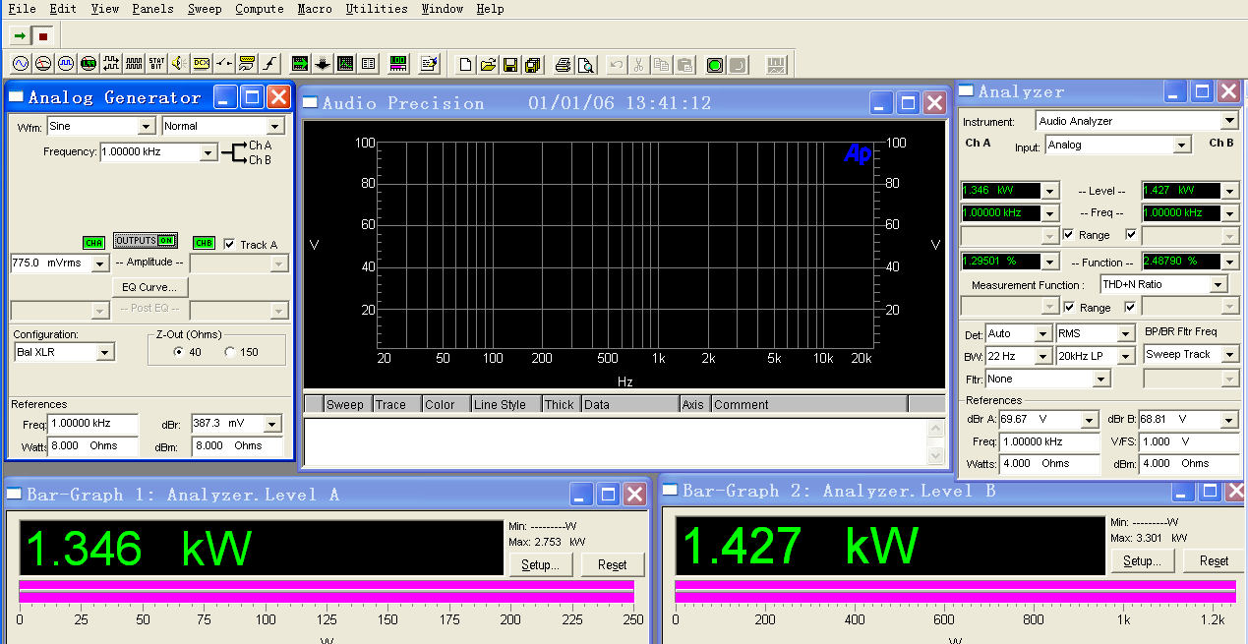Viewport: 1248px width, 644px height.
Task: Toggle Ch B Level Range auto checkbox
Action: coord(1131,235)
